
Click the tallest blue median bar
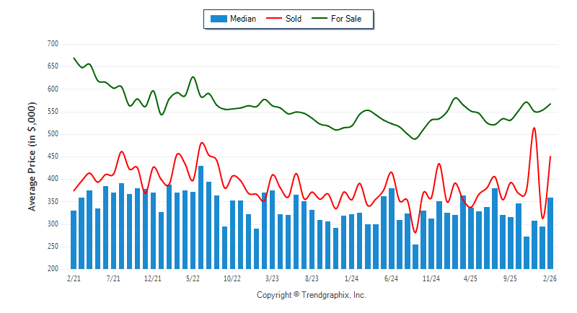click(201, 216)
